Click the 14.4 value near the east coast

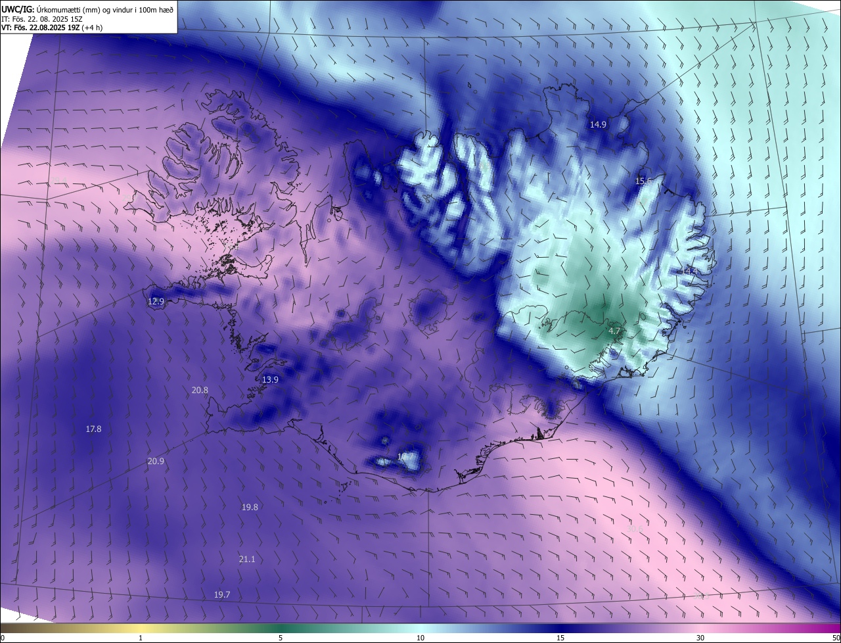pos(689,271)
